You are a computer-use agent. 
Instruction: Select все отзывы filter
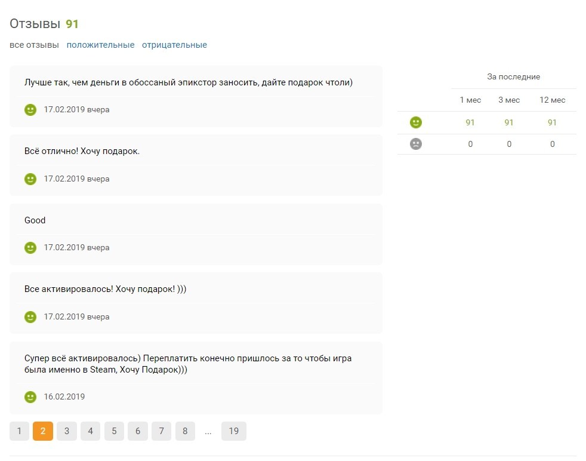[34, 45]
